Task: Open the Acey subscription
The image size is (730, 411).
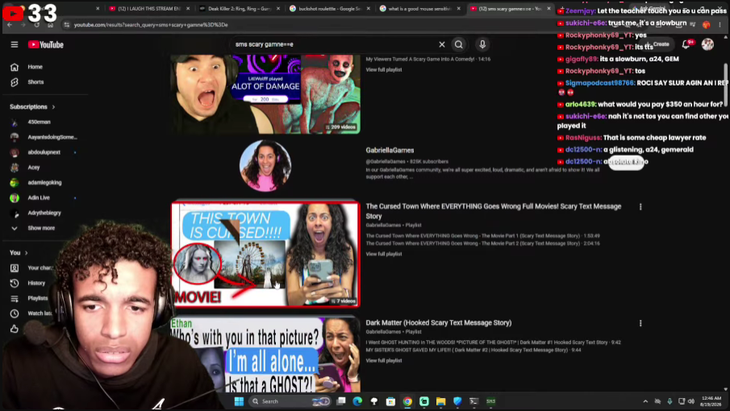Action: pyautogui.click(x=34, y=168)
